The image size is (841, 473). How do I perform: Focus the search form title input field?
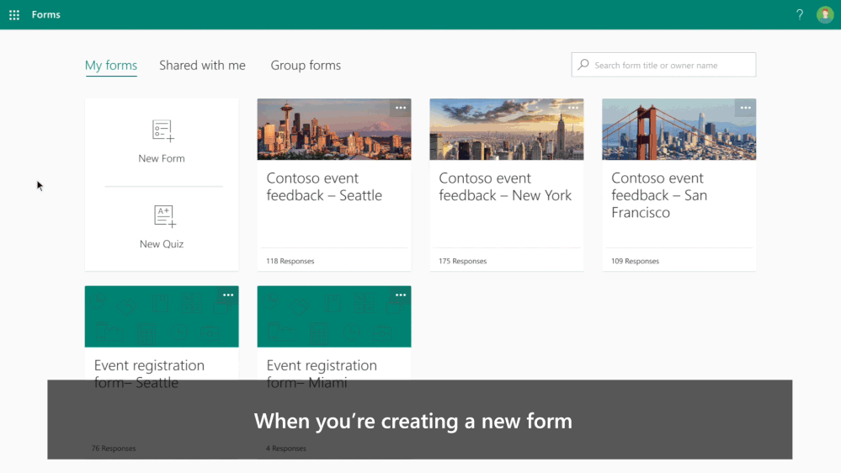(x=663, y=65)
